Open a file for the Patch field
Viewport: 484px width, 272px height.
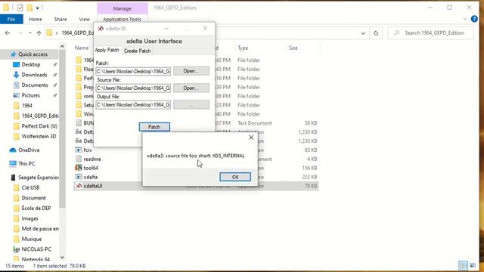point(191,71)
